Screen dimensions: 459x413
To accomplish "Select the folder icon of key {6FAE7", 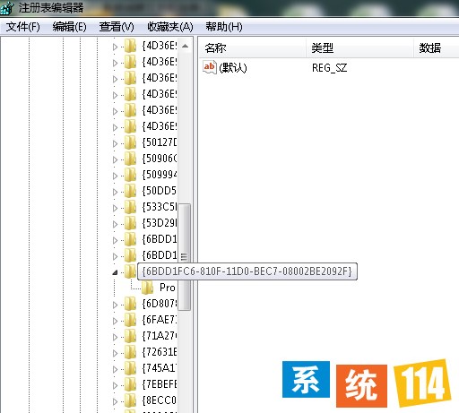I will click(130, 320).
